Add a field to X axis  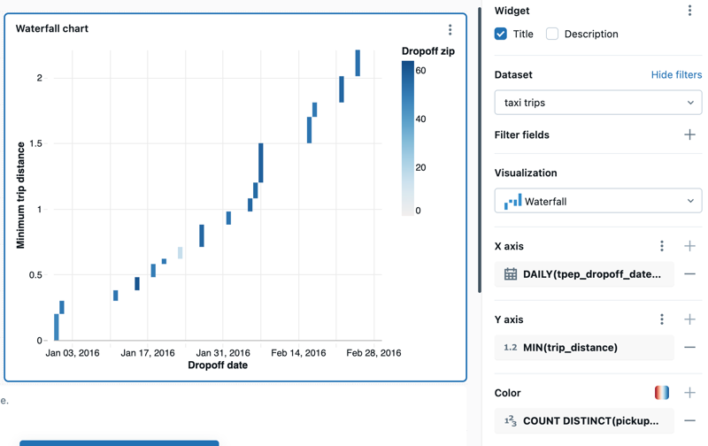coord(689,246)
